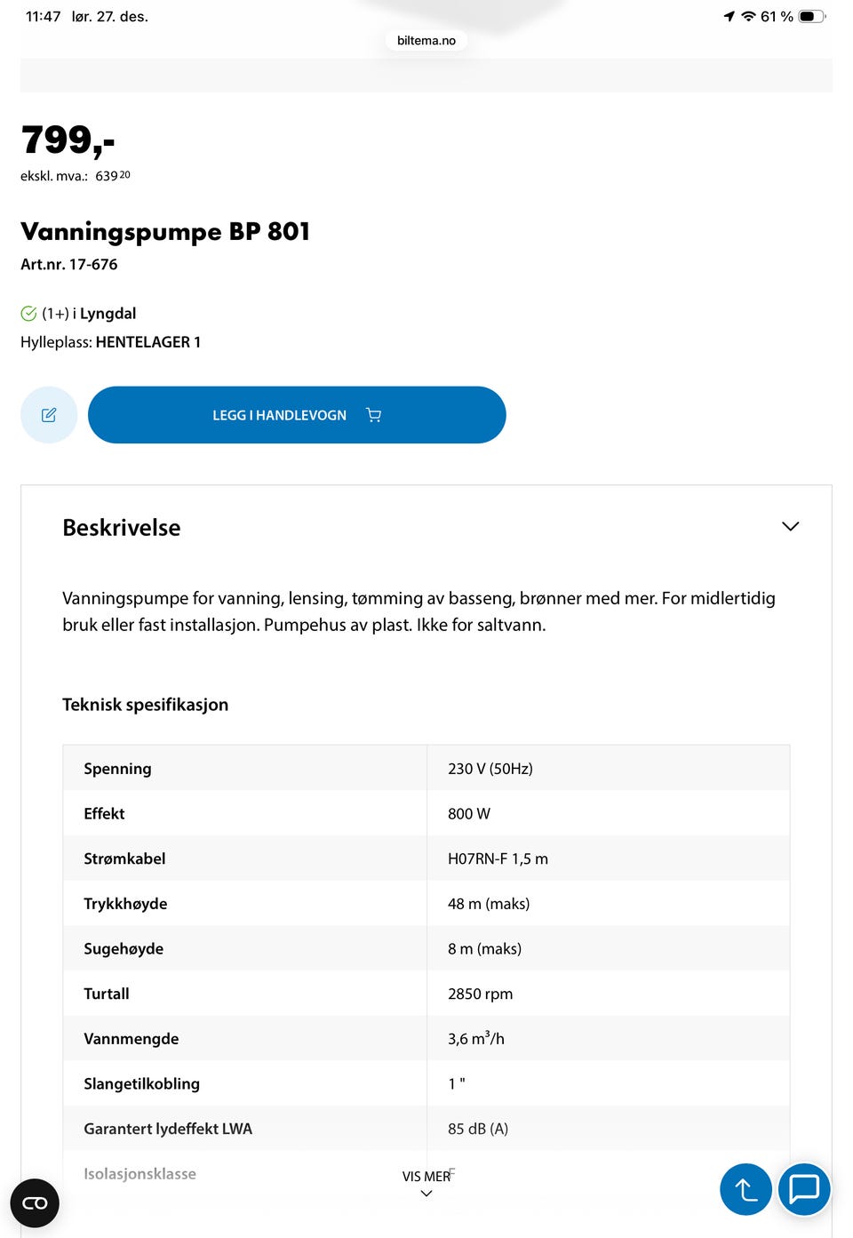
Task: Tap the 11:47 clock in status bar
Action: click(43, 16)
